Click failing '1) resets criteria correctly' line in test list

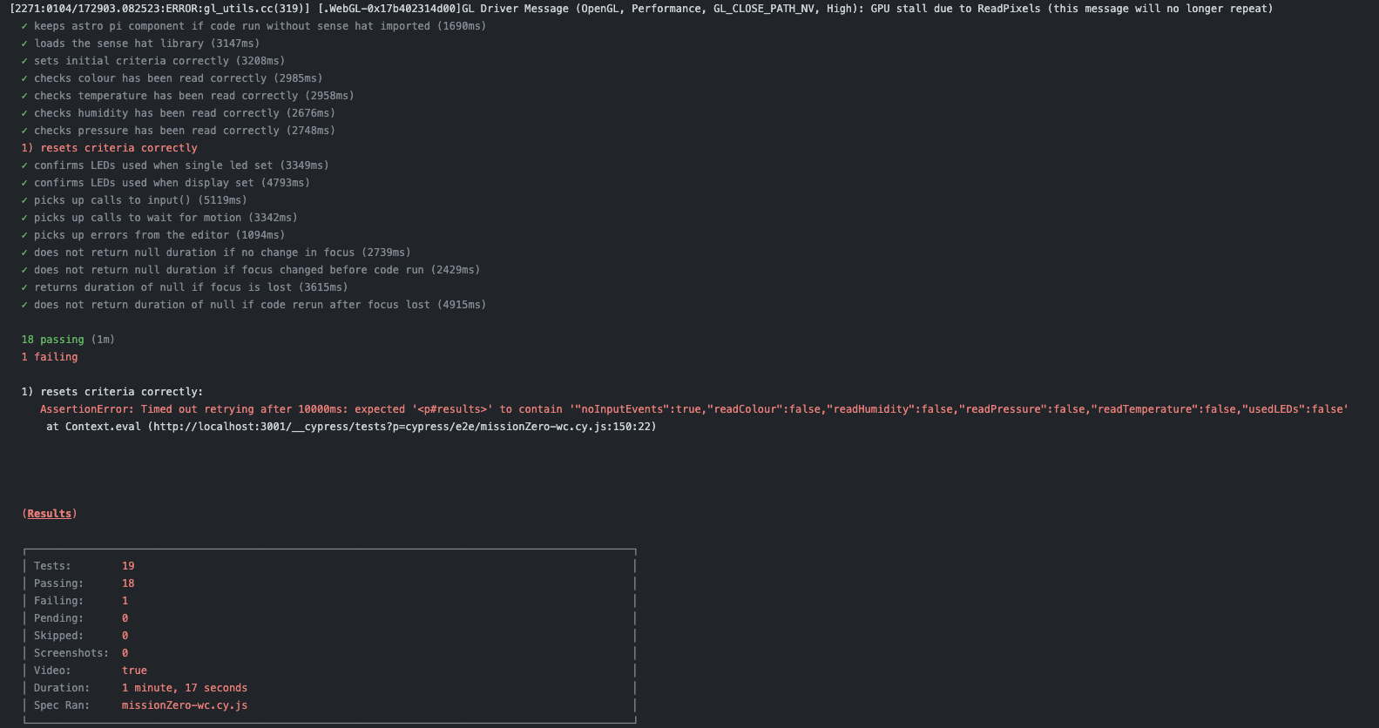coord(110,148)
